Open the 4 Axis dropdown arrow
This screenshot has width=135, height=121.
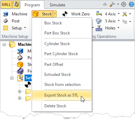tap(119, 14)
